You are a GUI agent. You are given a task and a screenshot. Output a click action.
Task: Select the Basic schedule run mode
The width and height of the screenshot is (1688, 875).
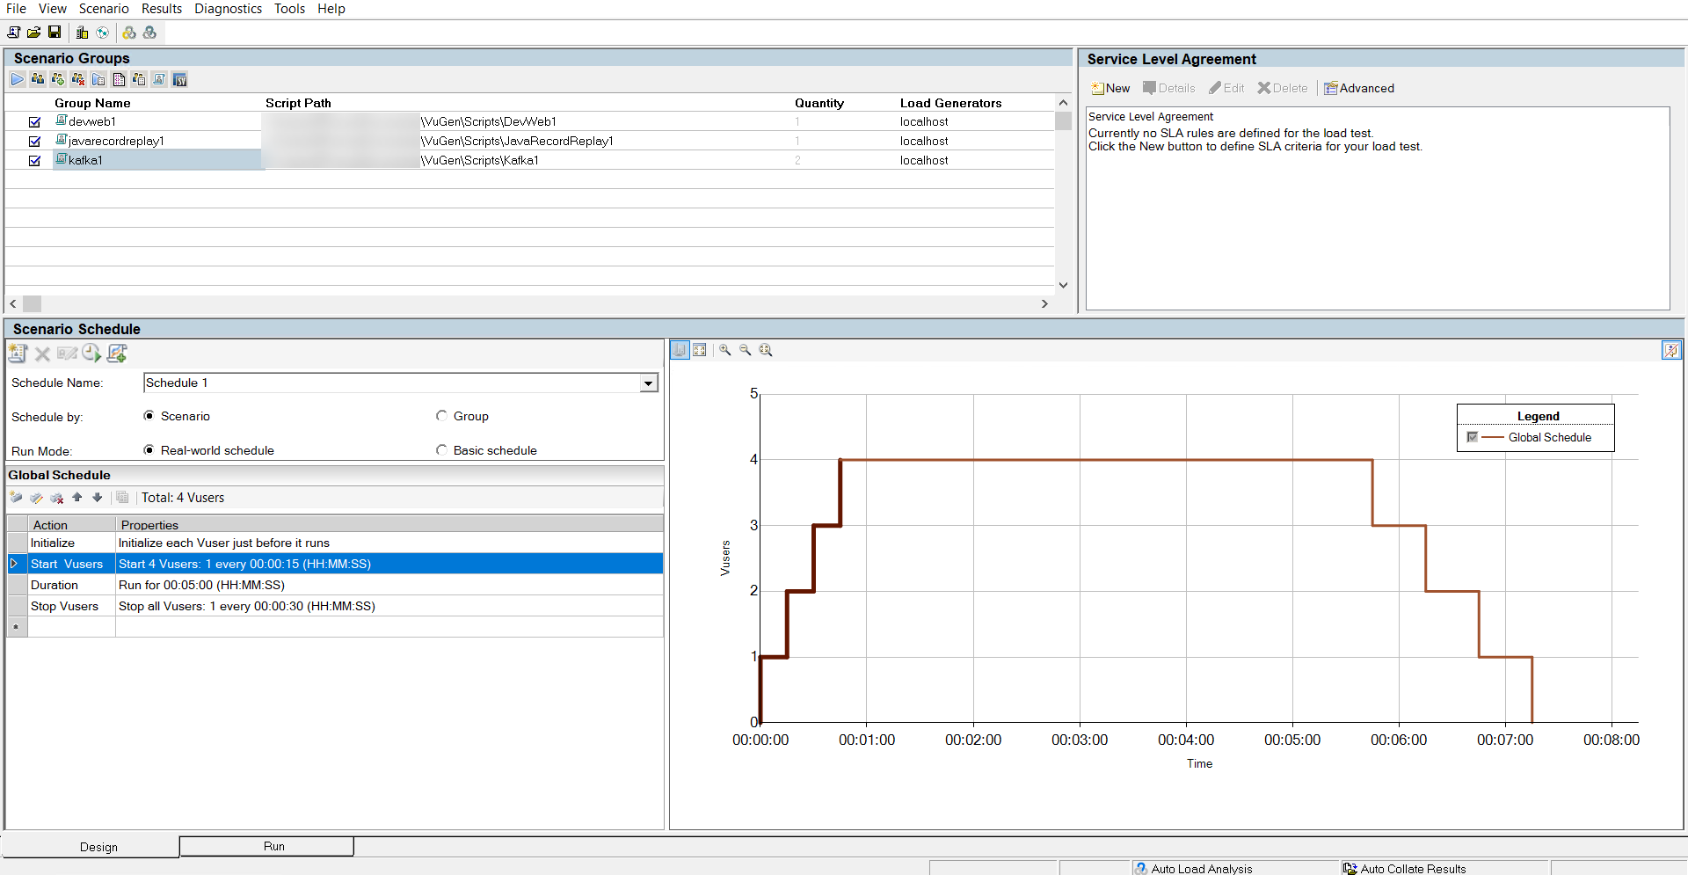click(441, 450)
